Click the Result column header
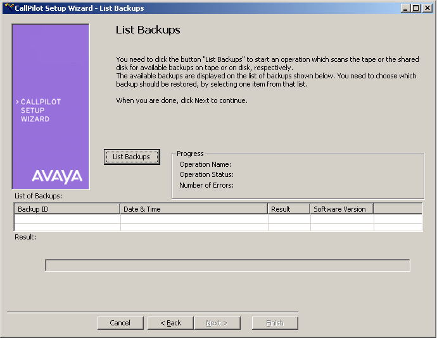 pos(289,209)
